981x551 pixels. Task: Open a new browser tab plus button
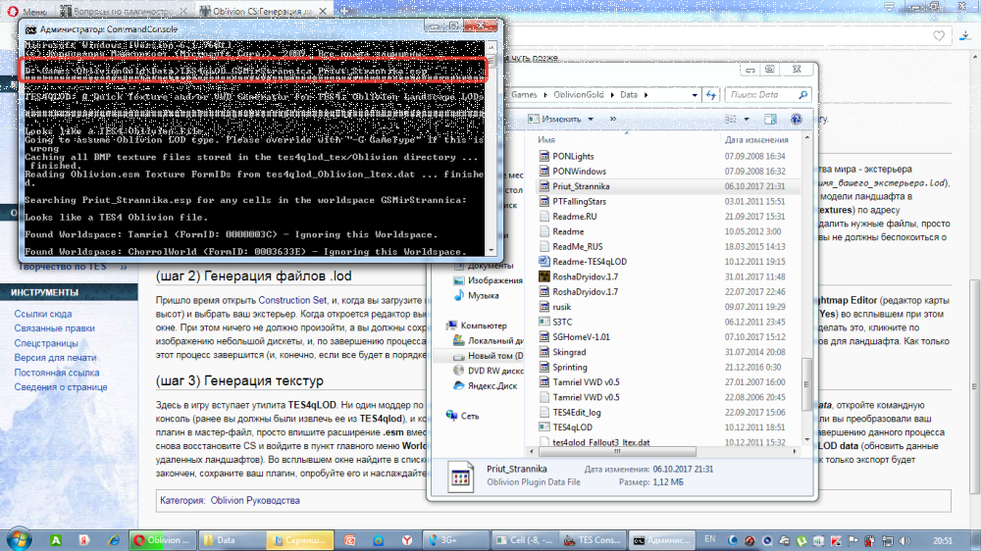point(343,11)
